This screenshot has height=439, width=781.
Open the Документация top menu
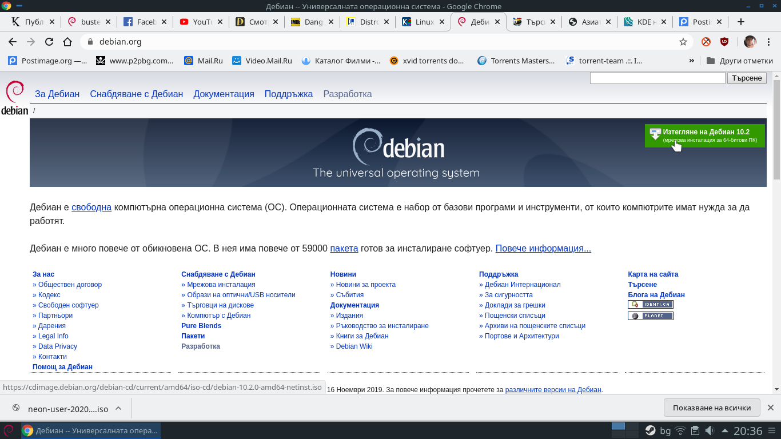(x=224, y=94)
